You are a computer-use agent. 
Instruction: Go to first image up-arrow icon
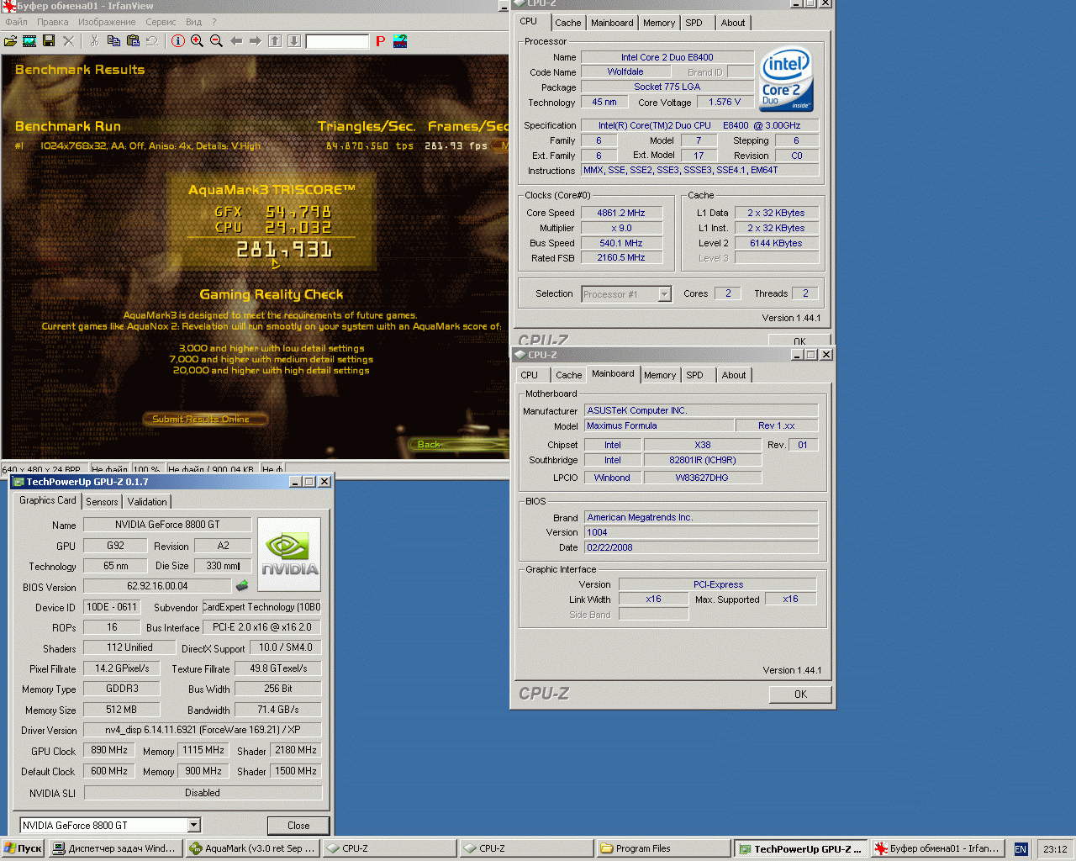[x=275, y=40]
